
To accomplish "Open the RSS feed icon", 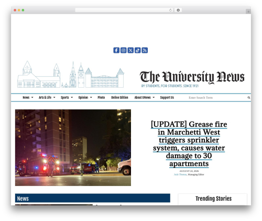I will pos(145,50).
